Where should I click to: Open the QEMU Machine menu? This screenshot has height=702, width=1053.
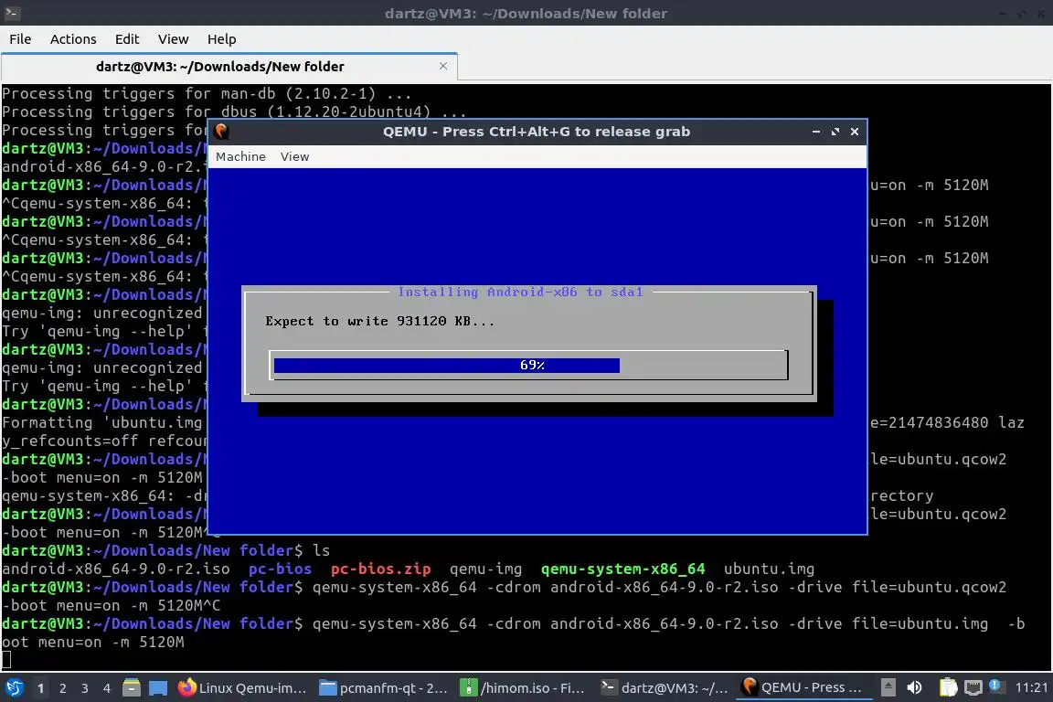(x=240, y=156)
